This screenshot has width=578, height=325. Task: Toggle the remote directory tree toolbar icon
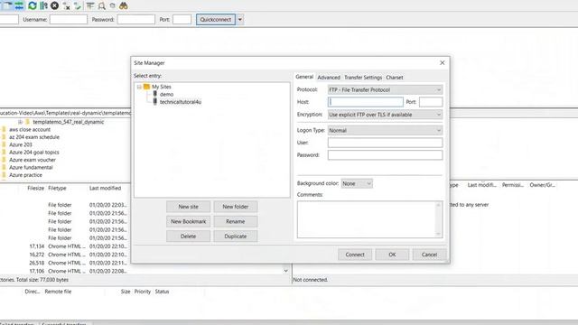click(7, 5)
